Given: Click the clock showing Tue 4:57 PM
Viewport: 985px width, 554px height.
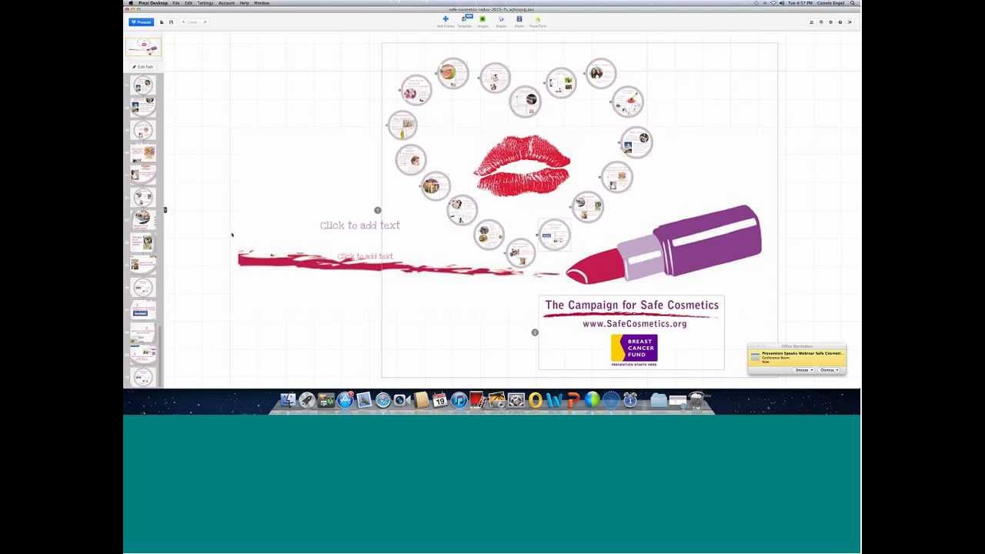Looking at the screenshot, I should click(800, 3).
